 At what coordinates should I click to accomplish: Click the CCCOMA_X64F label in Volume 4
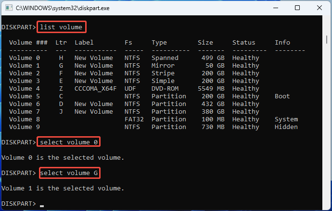(95, 88)
